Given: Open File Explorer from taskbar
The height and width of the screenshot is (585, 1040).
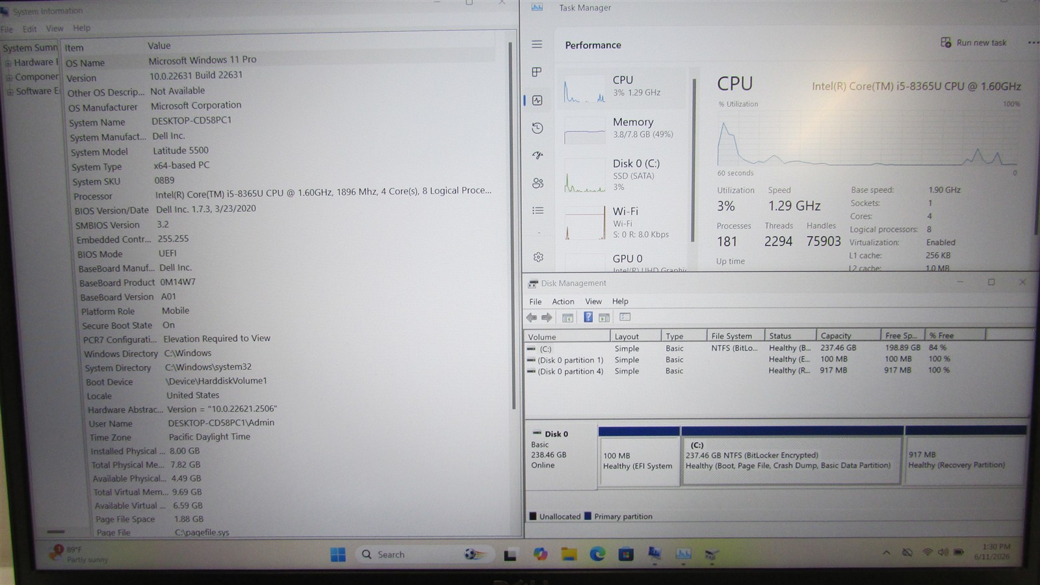Looking at the screenshot, I should pos(569,554).
